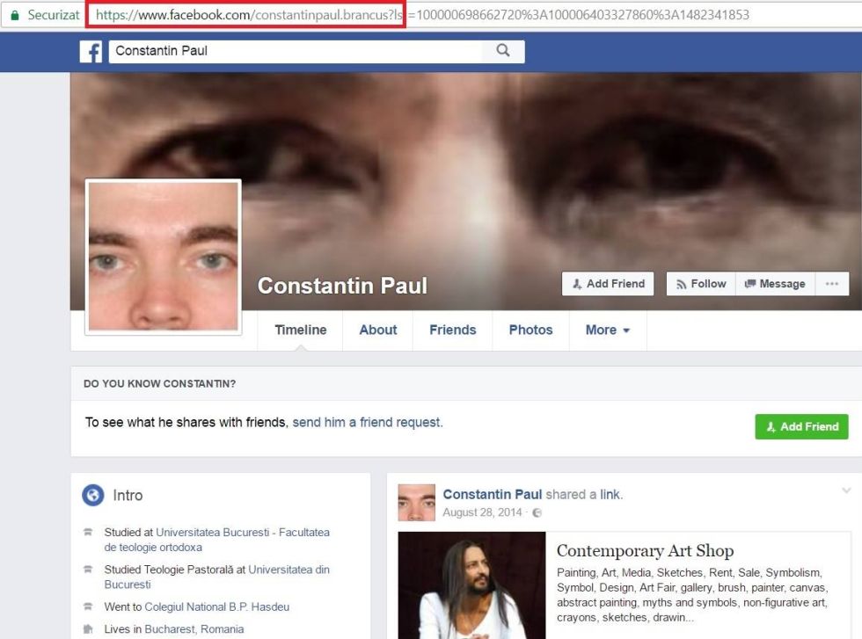Click Add Friend on cover photo
862x639 pixels.
(x=608, y=284)
